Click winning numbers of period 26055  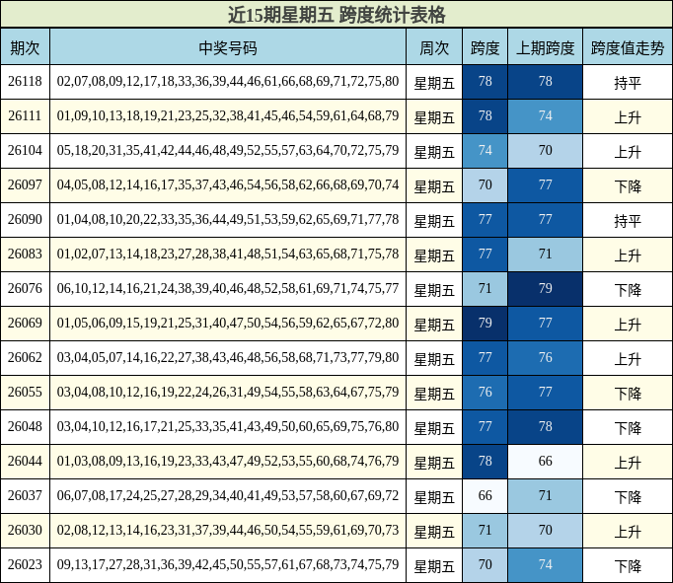point(228,392)
